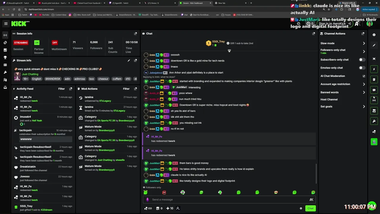Pop out the Activity Feed panel

[x=71, y=89]
